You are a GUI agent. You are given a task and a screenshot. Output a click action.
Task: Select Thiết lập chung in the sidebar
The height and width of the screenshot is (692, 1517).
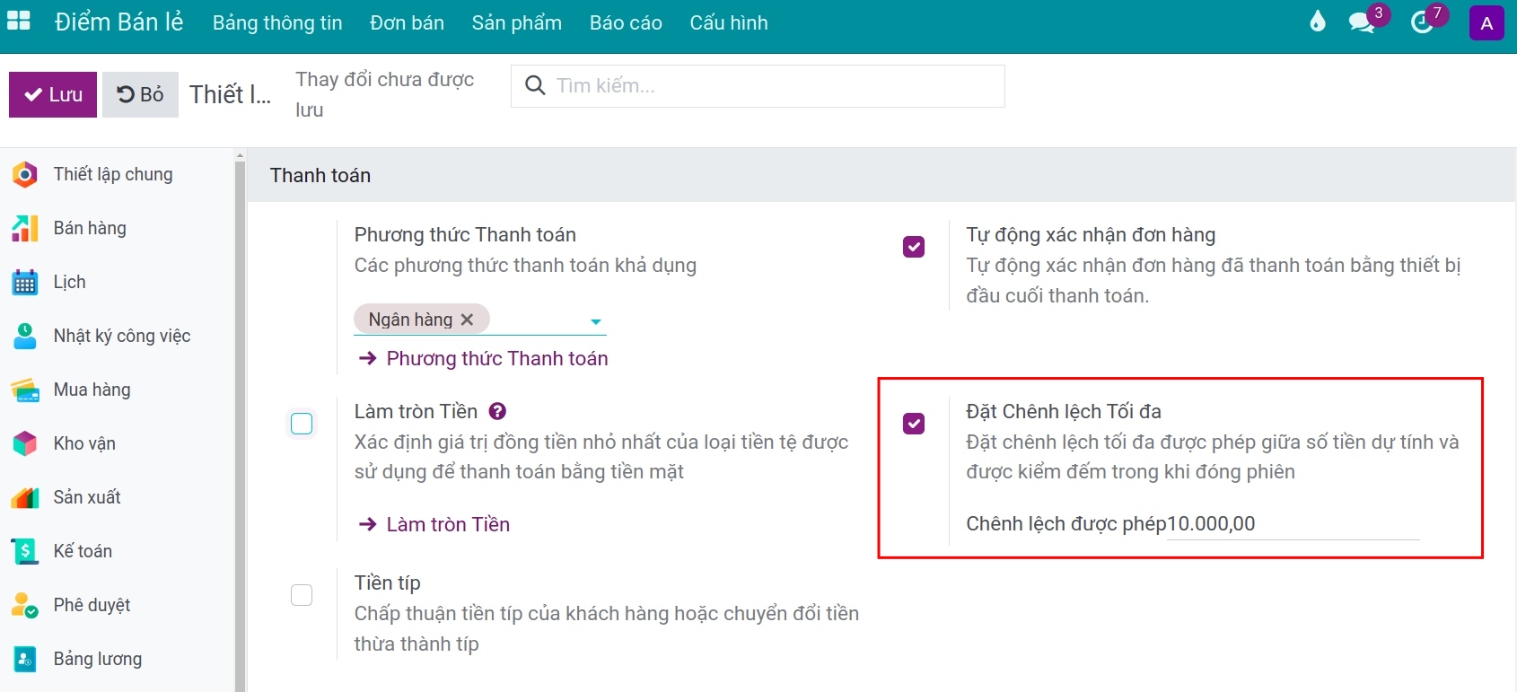[x=113, y=174]
